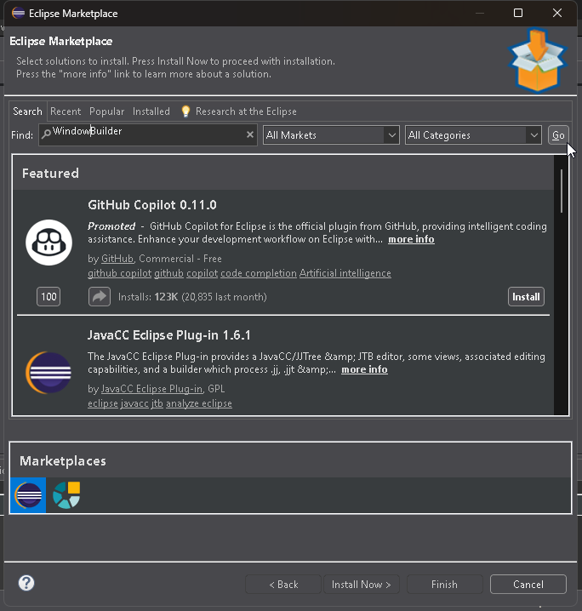Install GitHub Copilot 0.11.0

click(x=526, y=296)
